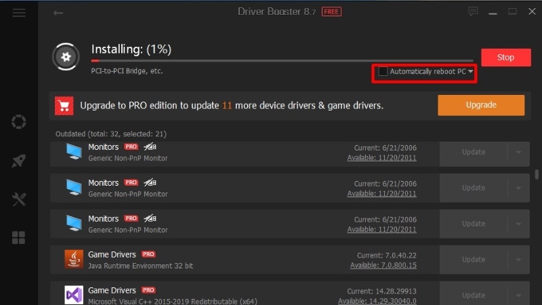Open Available 11/20/2011 link on the third Monitors row
The image size is (542, 305).
(381, 230)
